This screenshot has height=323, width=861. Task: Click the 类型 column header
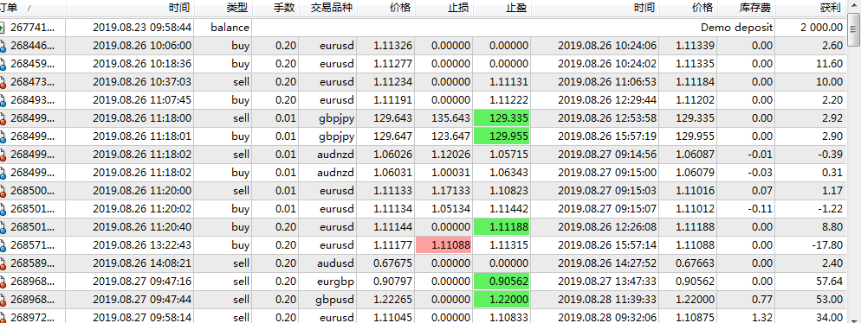pyautogui.click(x=223, y=9)
